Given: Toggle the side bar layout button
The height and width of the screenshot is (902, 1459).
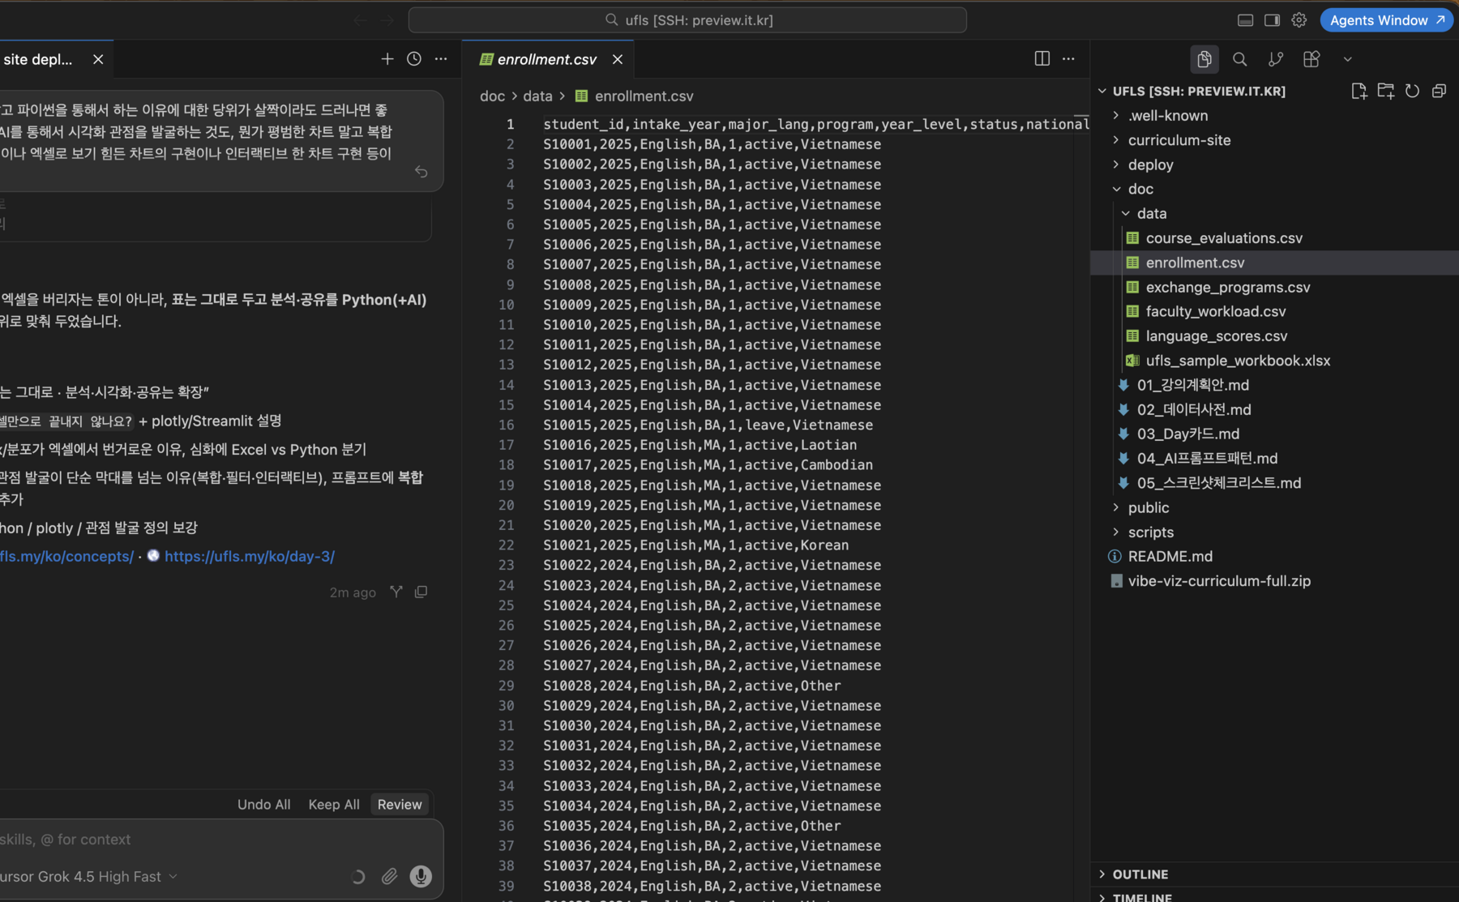Looking at the screenshot, I should tap(1272, 20).
